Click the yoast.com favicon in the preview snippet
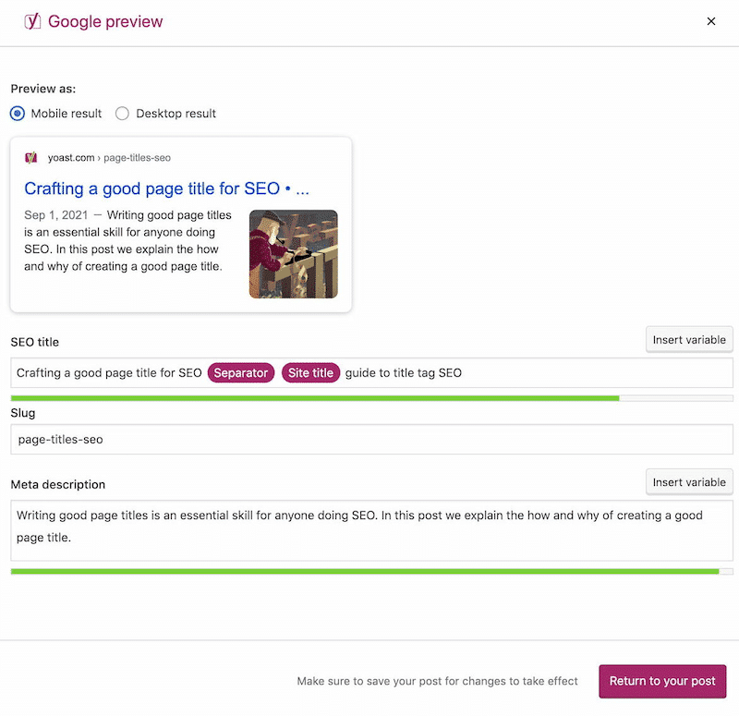The height and width of the screenshot is (716, 739). coord(32,157)
